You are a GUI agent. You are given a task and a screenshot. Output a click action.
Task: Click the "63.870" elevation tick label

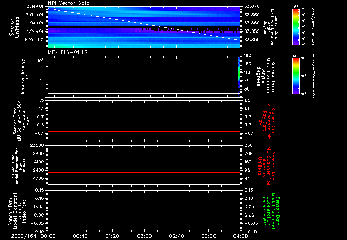pyautogui.click(x=252, y=6)
